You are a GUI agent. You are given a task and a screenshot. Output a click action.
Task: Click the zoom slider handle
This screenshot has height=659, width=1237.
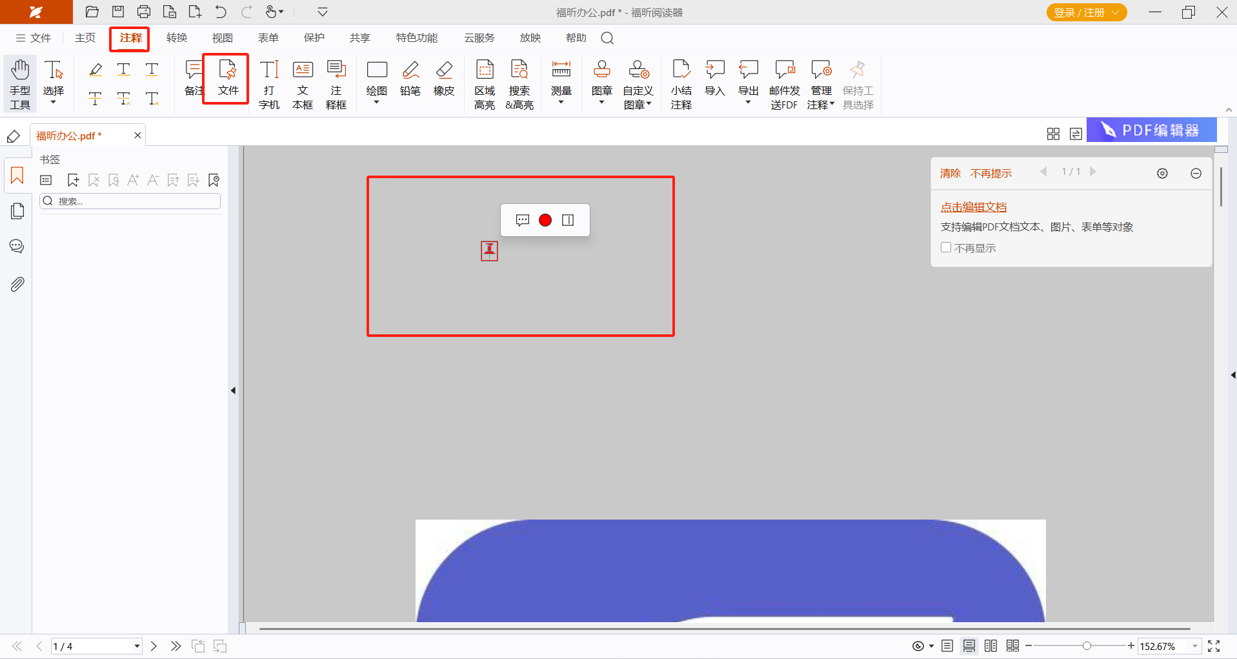pos(1087,646)
